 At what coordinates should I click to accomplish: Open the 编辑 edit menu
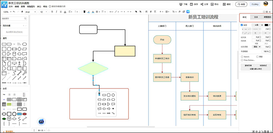coord(17,7)
